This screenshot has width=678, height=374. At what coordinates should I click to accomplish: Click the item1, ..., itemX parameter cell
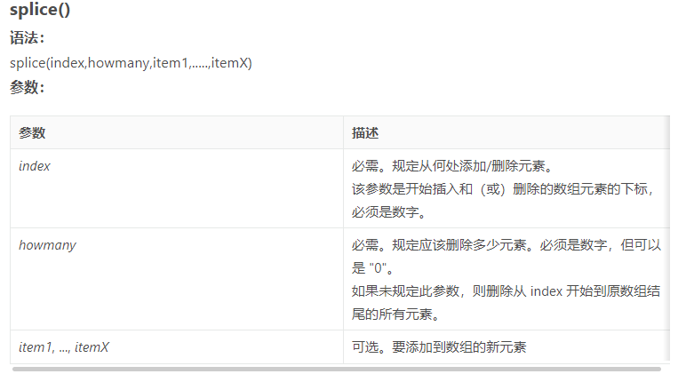pos(64,347)
